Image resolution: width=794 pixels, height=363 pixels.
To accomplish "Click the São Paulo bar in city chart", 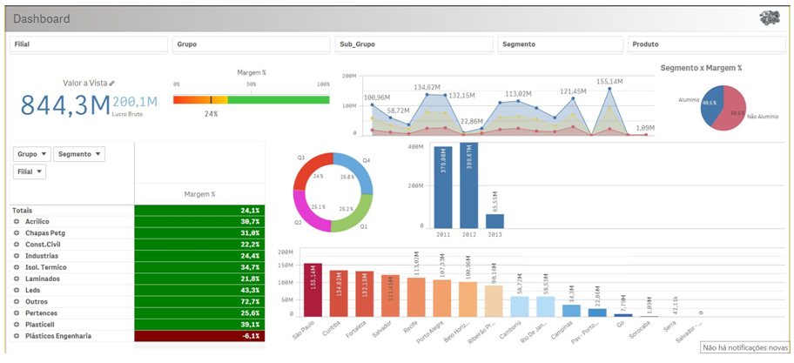I will click(312, 290).
